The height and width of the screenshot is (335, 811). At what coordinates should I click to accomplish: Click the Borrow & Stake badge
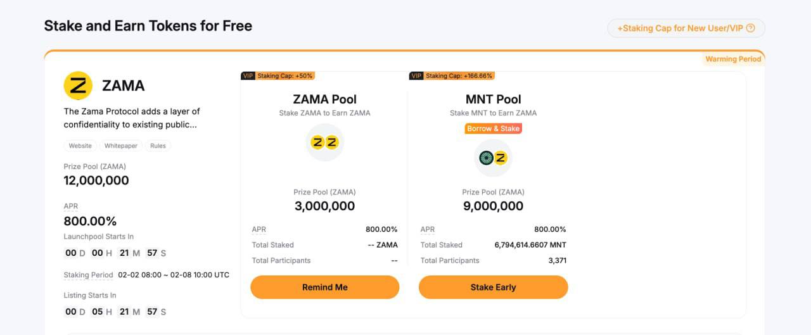pos(493,129)
